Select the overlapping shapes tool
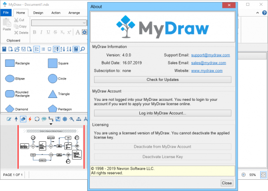This screenshot has width=268, height=191. click(x=23, y=119)
